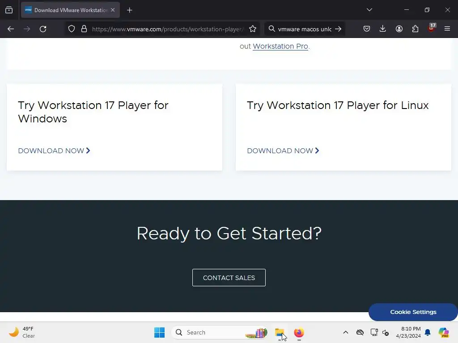Screen dimensions: 458x343
Task: Click the OneDrive cloud tray icon
Action: 360,332
